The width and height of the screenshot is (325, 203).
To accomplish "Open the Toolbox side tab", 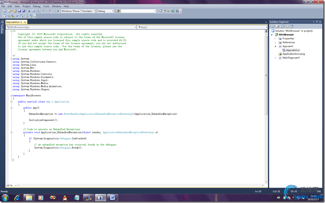I will coord(2,27).
